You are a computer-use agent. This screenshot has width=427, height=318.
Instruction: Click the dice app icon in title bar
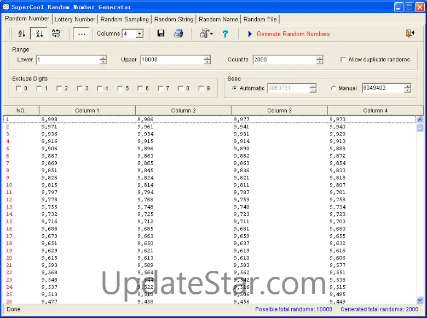(6, 7)
